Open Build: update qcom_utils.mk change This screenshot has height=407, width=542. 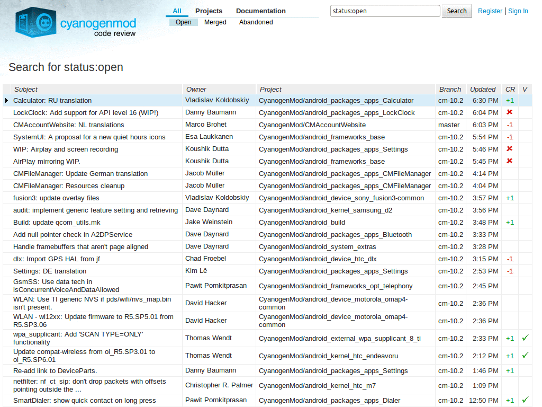coord(57,223)
